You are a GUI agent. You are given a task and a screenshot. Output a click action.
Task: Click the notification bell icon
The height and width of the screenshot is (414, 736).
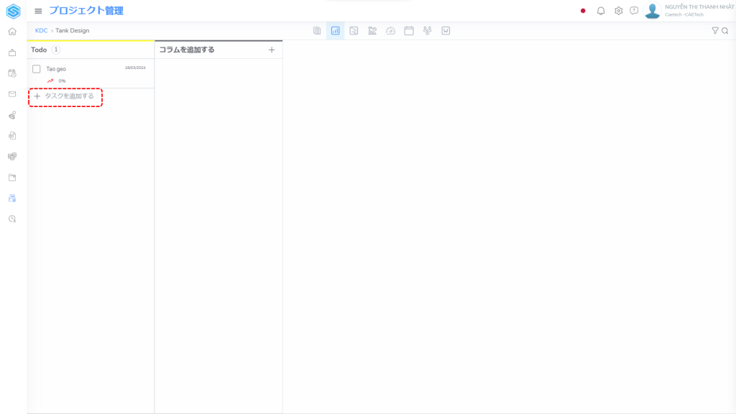601,11
